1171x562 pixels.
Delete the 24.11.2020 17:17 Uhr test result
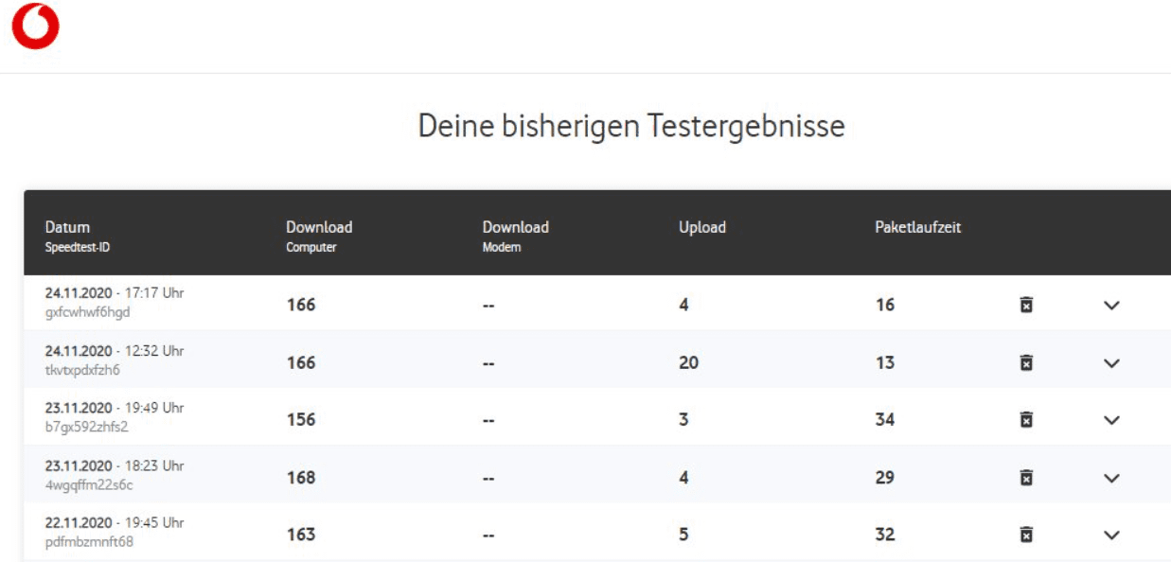pos(1026,305)
